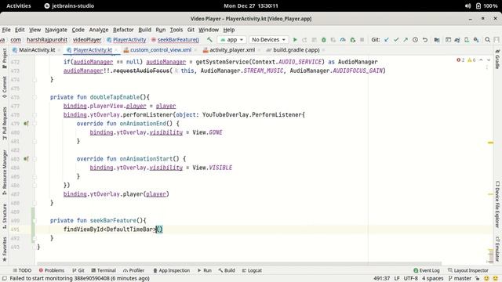Click the lock read-only status icon
The width and height of the screenshot is (502, 282).
(x=477, y=278)
